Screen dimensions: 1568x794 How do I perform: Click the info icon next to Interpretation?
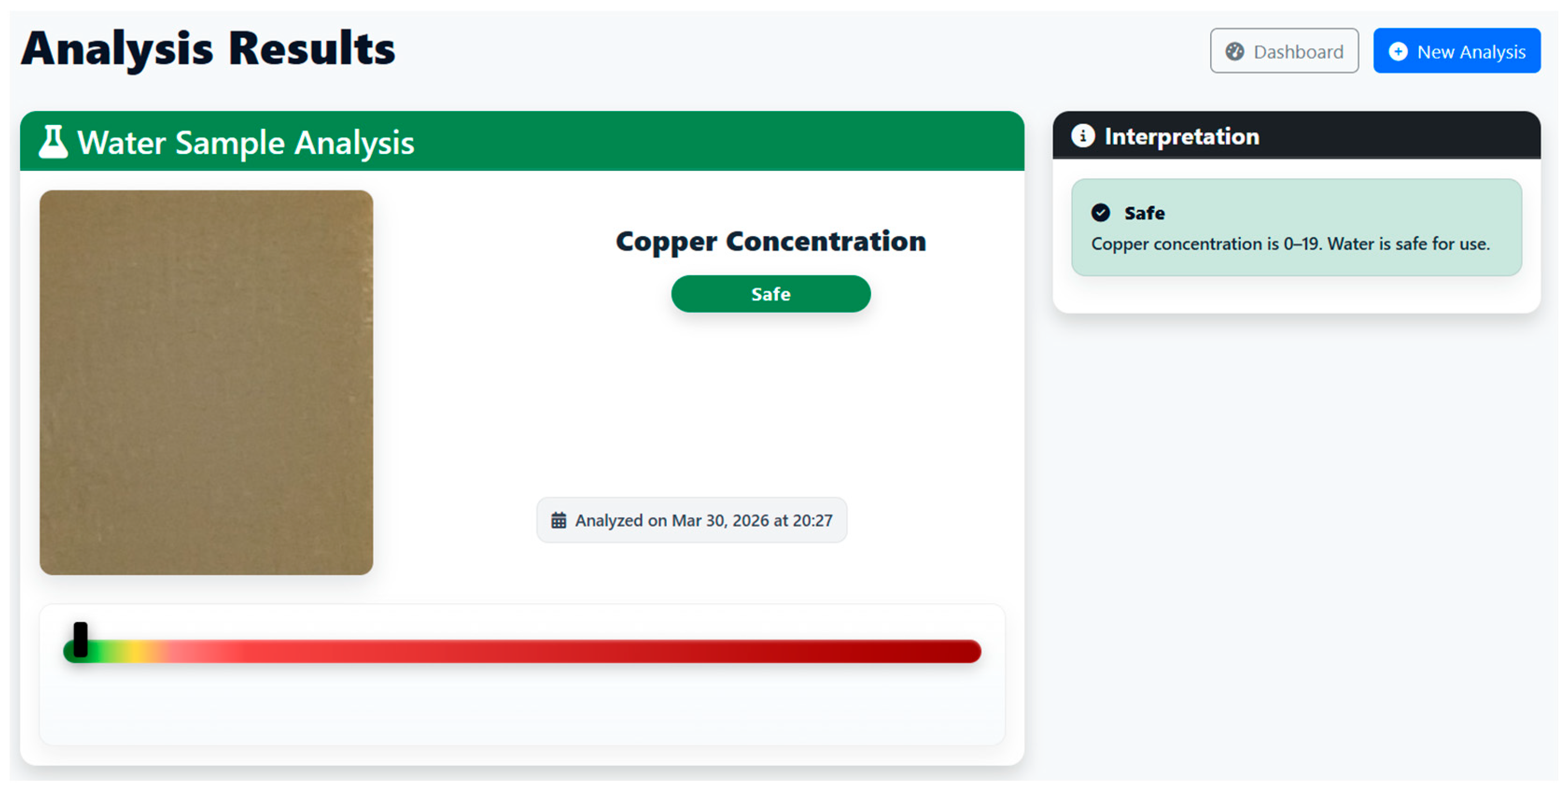point(1083,136)
